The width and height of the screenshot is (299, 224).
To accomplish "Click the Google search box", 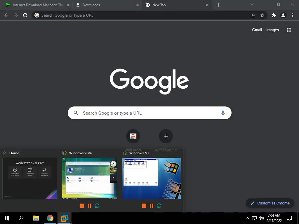I will (149, 113).
